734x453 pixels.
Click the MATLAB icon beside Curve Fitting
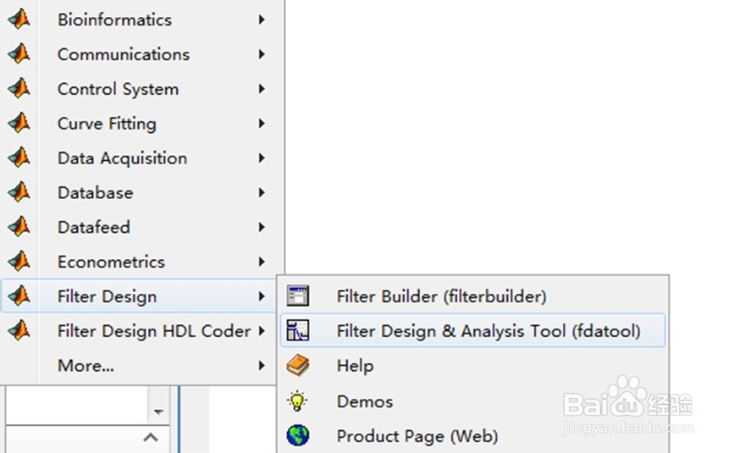pos(19,124)
